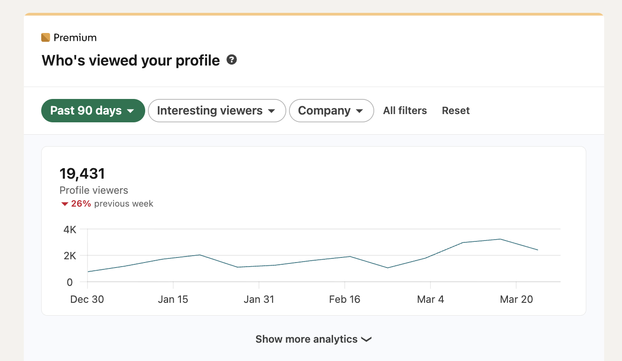Expand the Show more analytics section
Screen dimensions: 622x361
(x=306, y=339)
